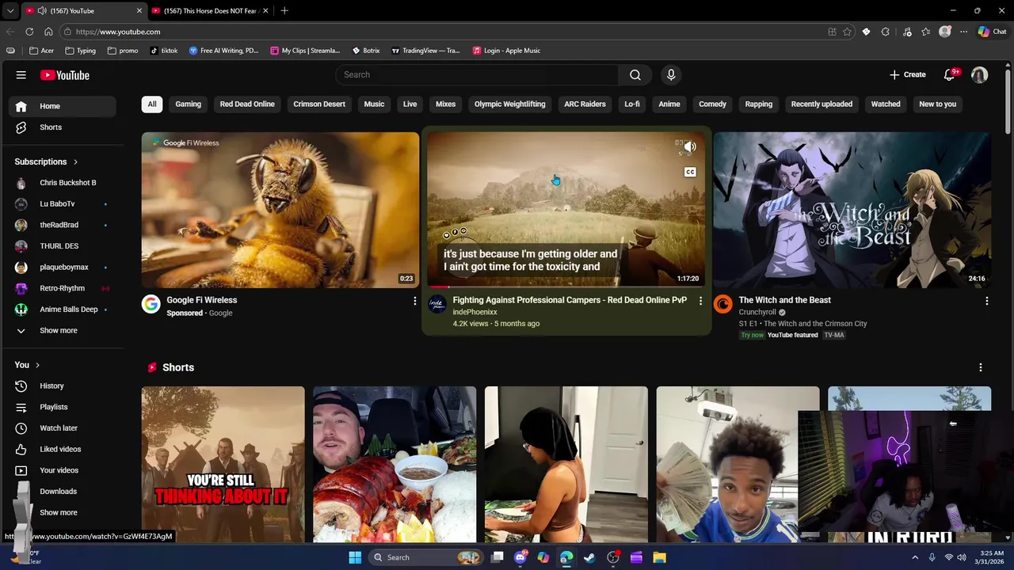Screen dimensions: 1014x570
Task: Open a new browser tab
Action: point(284,10)
